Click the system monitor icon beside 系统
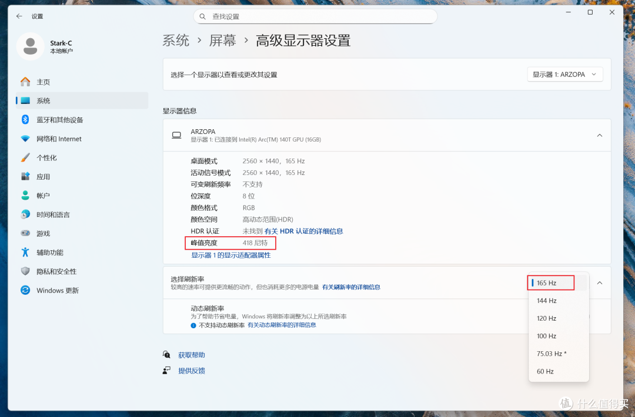 [x=25, y=100]
